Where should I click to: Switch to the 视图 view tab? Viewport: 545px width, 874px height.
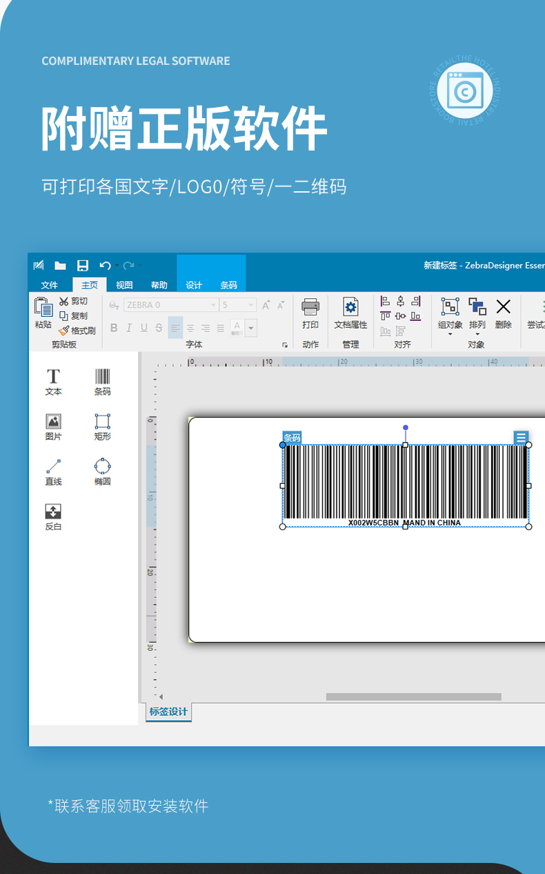[x=124, y=285]
